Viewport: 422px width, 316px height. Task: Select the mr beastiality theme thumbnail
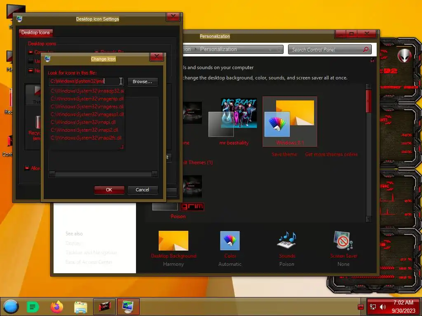pos(234,121)
